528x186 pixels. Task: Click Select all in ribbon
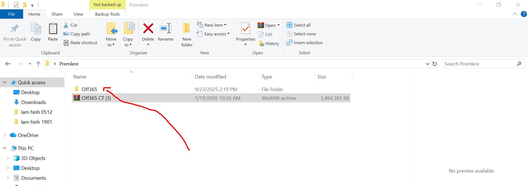pos(299,25)
